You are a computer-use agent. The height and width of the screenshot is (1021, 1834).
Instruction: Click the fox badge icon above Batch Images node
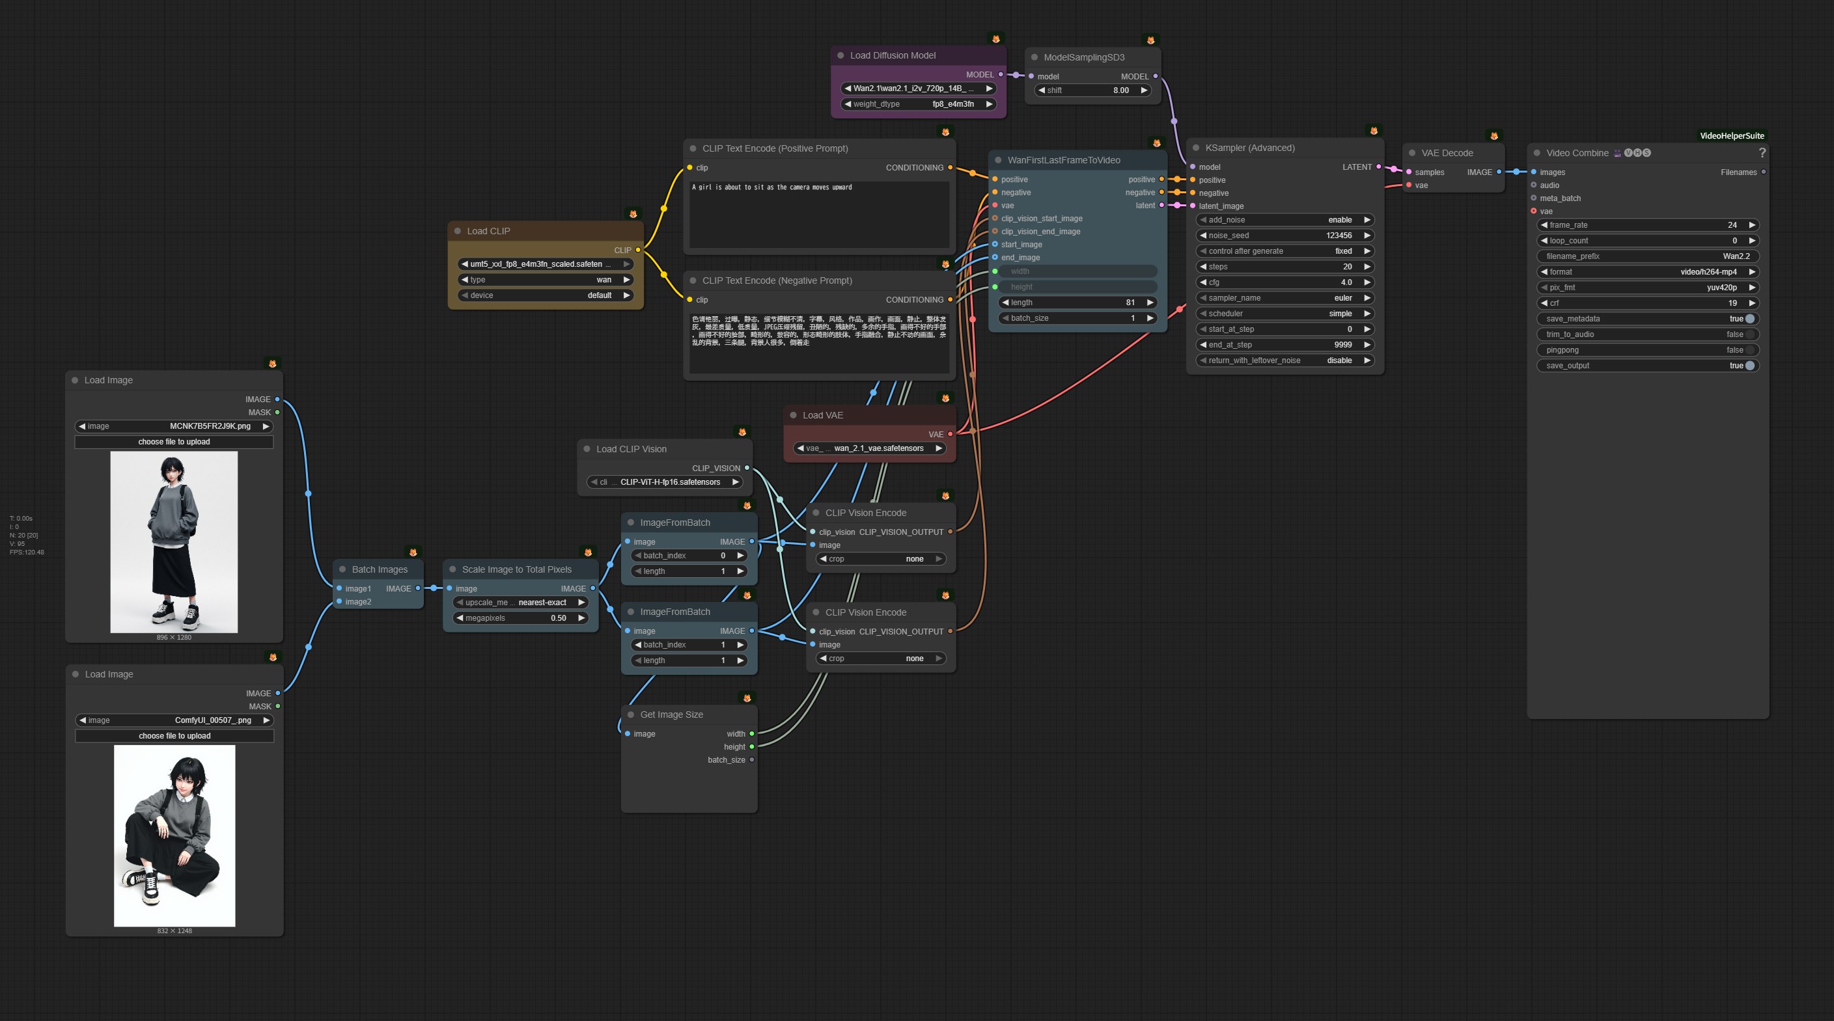coord(413,552)
